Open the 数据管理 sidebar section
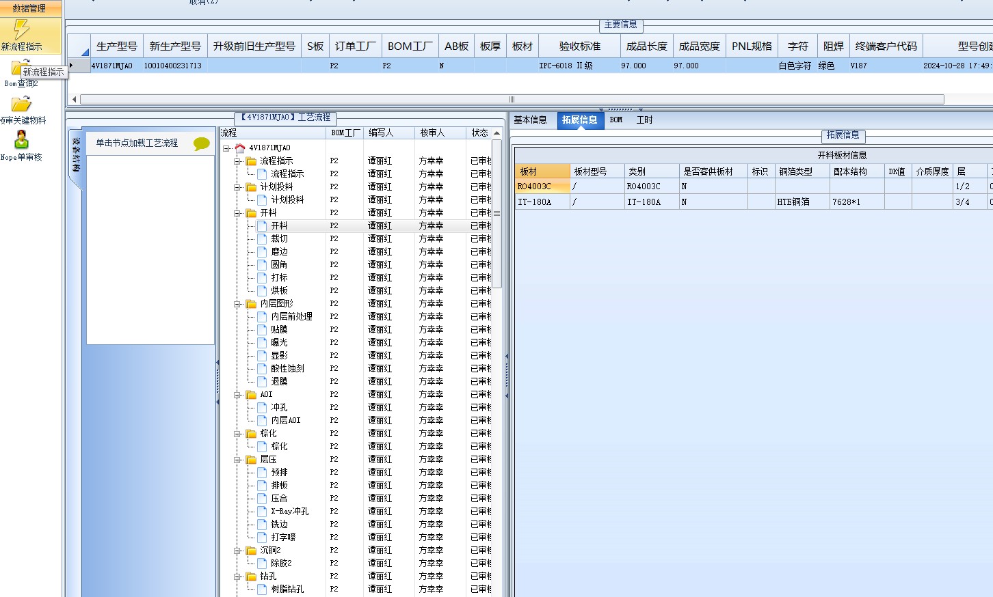Image resolution: width=993 pixels, height=597 pixels. 30,8
